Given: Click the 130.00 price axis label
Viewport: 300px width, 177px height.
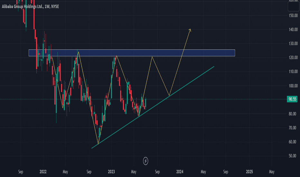Looking at the screenshot, I should [293, 43].
